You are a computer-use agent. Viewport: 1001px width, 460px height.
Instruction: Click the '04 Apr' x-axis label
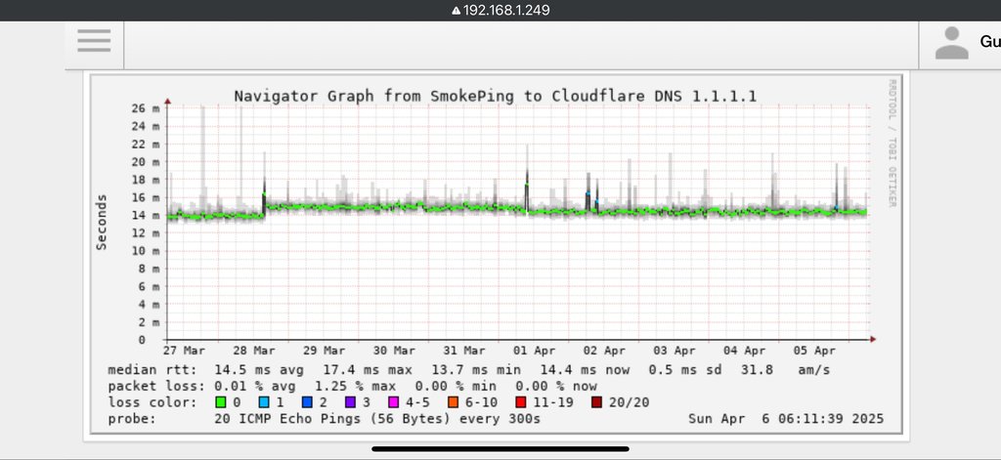coord(744,351)
